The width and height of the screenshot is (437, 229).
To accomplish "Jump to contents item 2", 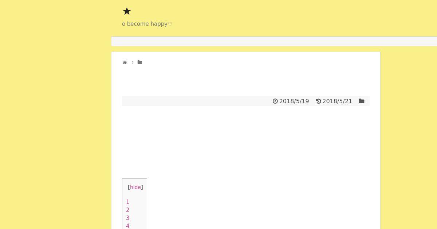I will (x=128, y=210).
